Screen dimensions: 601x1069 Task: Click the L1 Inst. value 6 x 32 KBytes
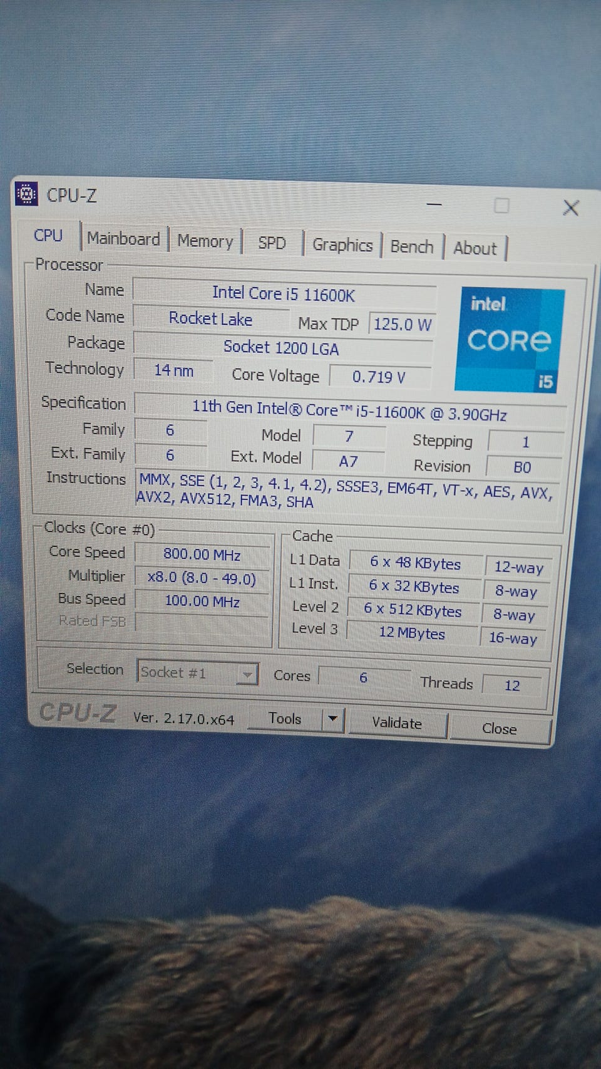pos(414,587)
